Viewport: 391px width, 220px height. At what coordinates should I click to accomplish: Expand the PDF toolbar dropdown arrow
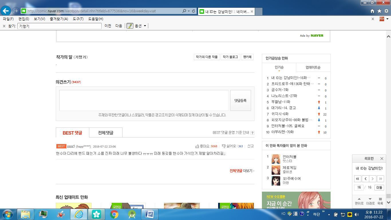coord(387,19)
